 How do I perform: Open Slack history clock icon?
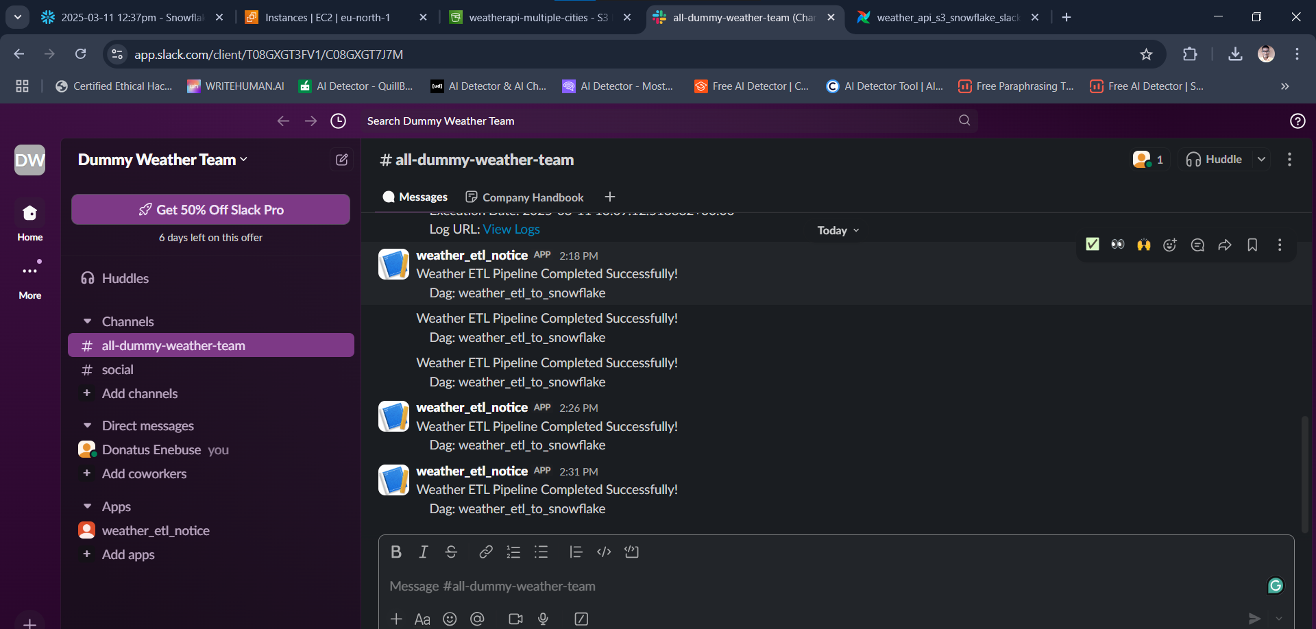coord(338,121)
